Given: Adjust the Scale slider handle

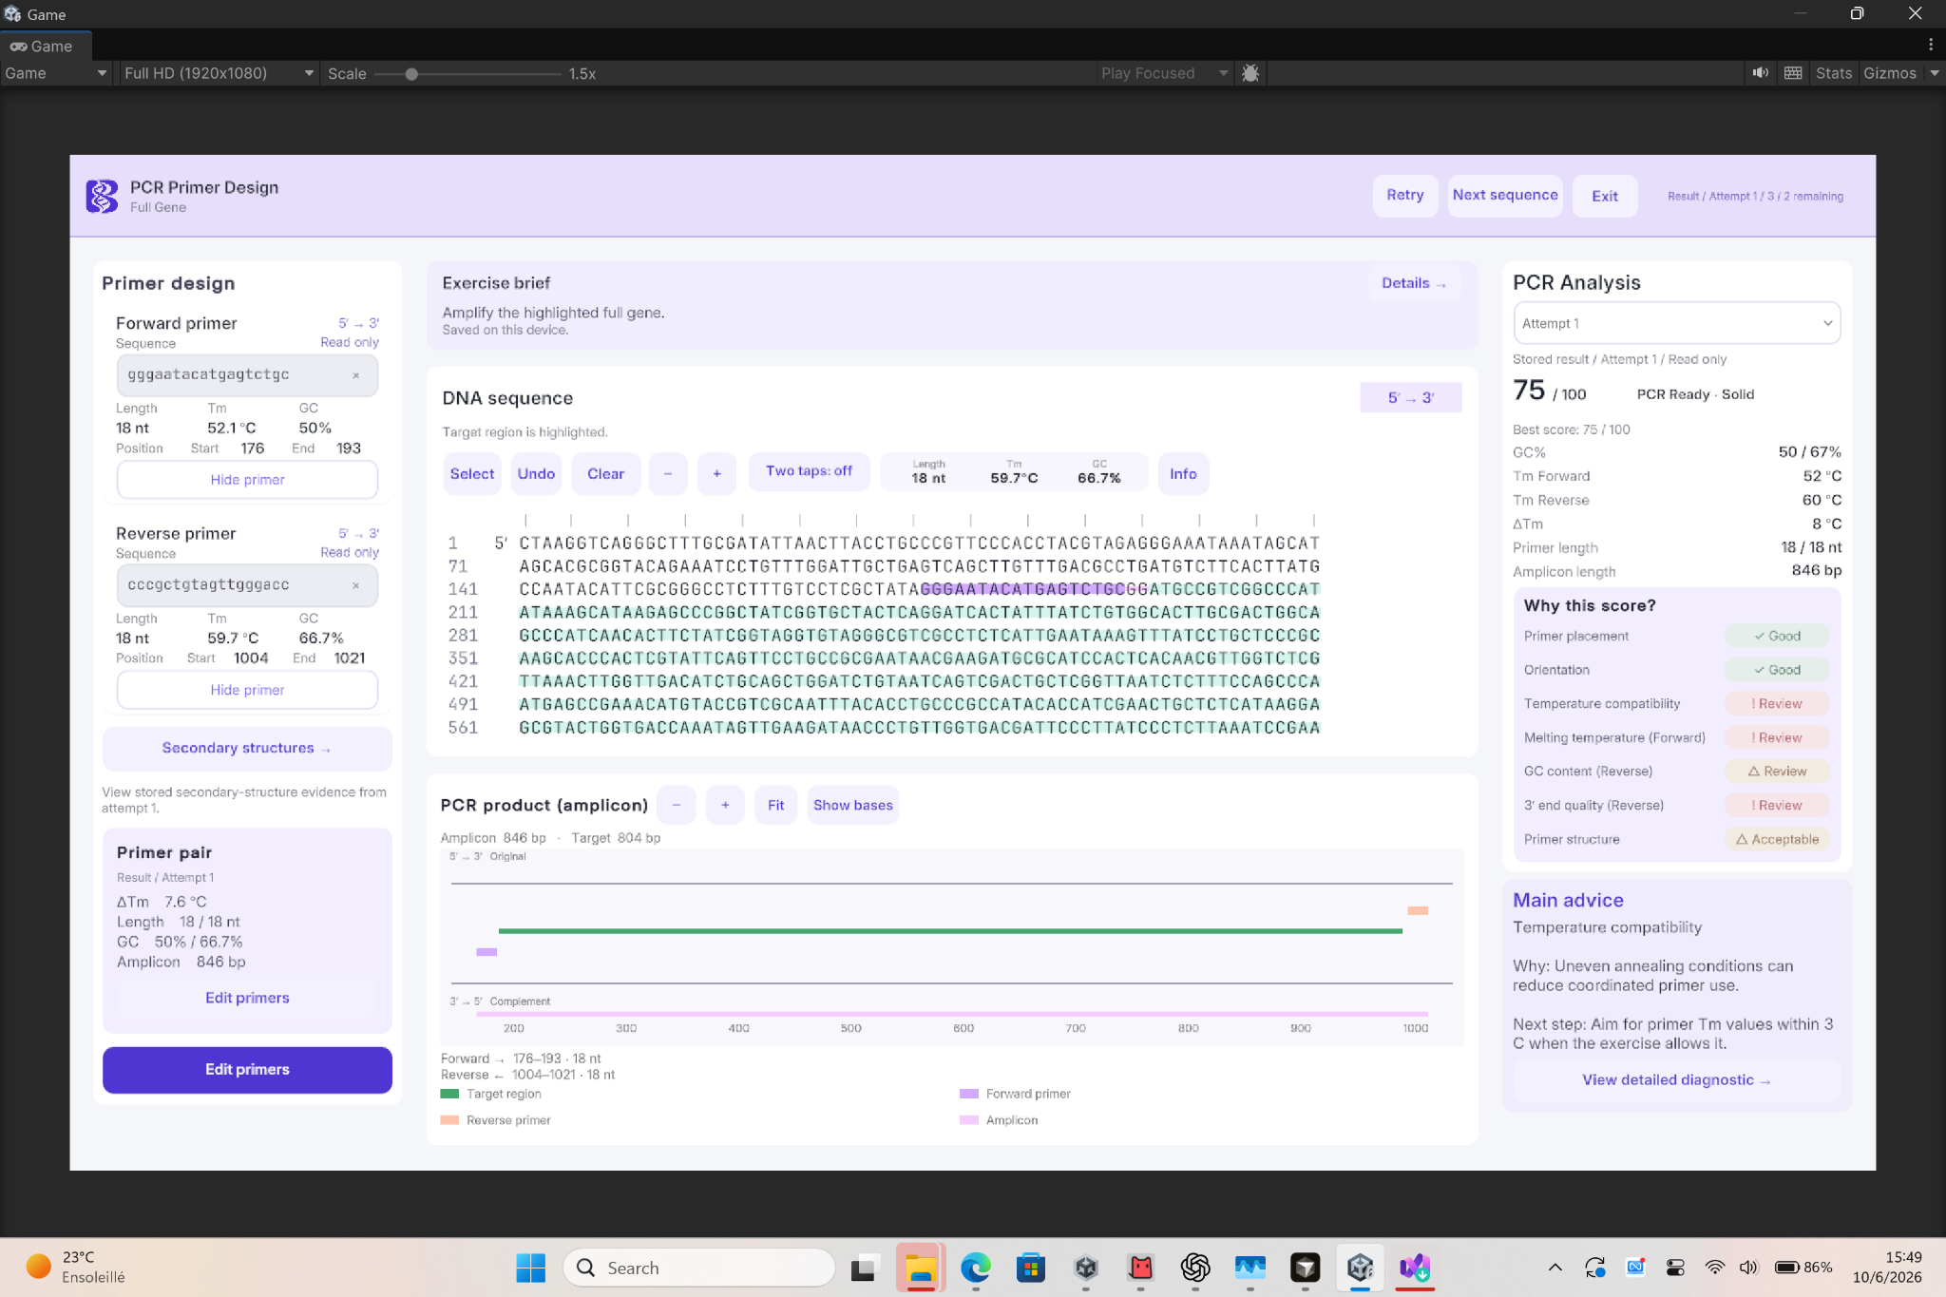Looking at the screenshot, I should pyautogui.click(x=411, y=73).
